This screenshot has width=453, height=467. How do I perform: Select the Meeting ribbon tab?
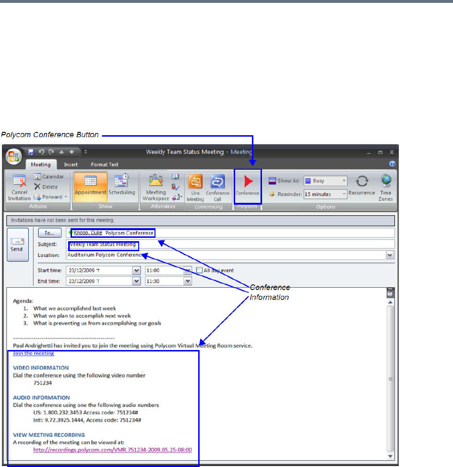pos(41,165)
